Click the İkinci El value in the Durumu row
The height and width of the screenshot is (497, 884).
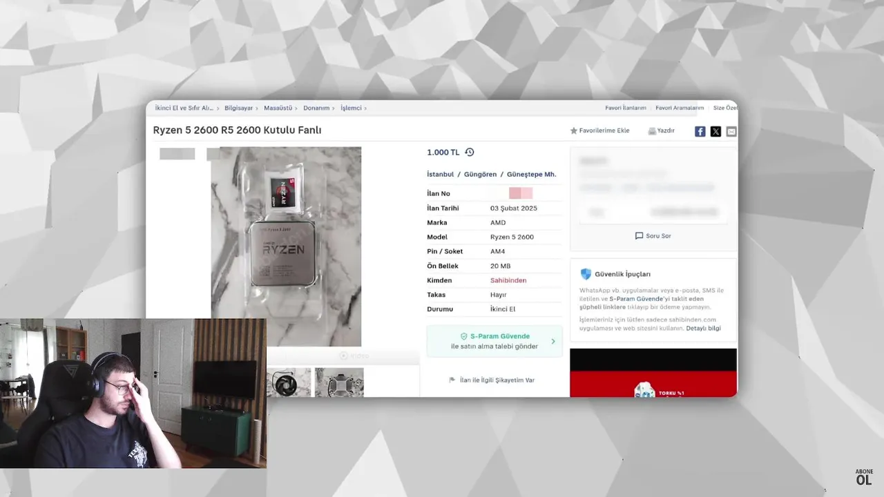503,309
